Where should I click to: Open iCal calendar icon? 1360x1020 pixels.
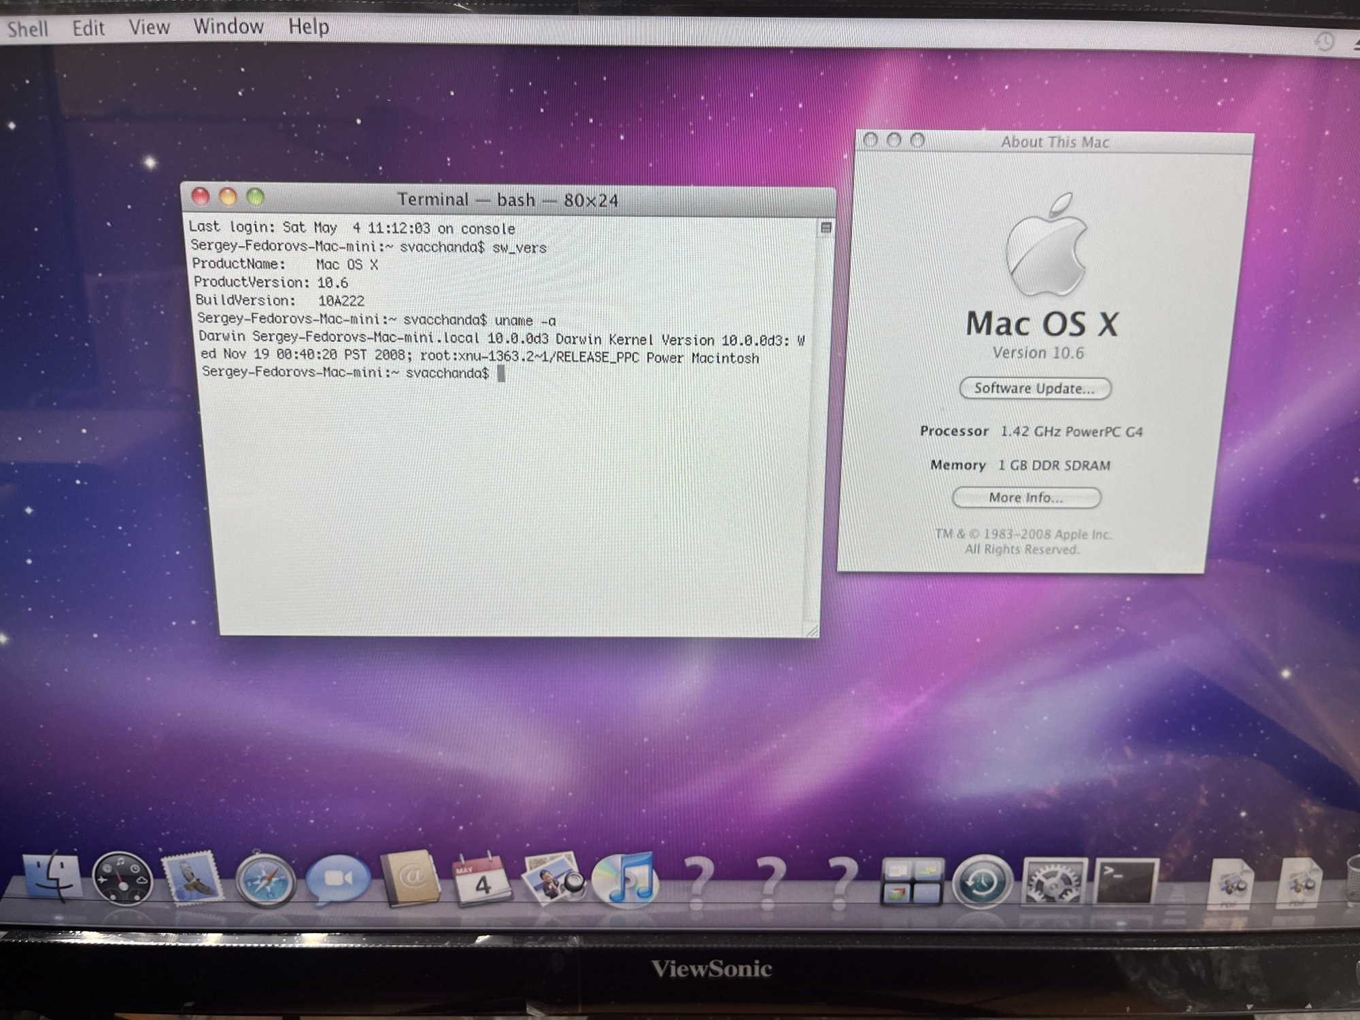481,879
